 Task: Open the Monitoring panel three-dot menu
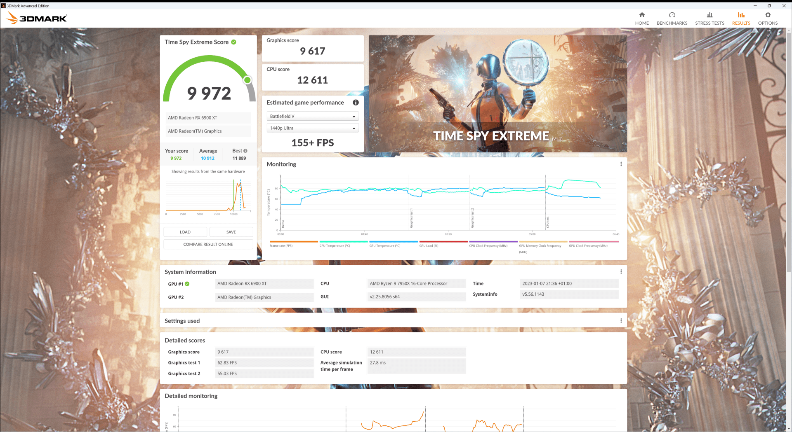click(621, 164)
